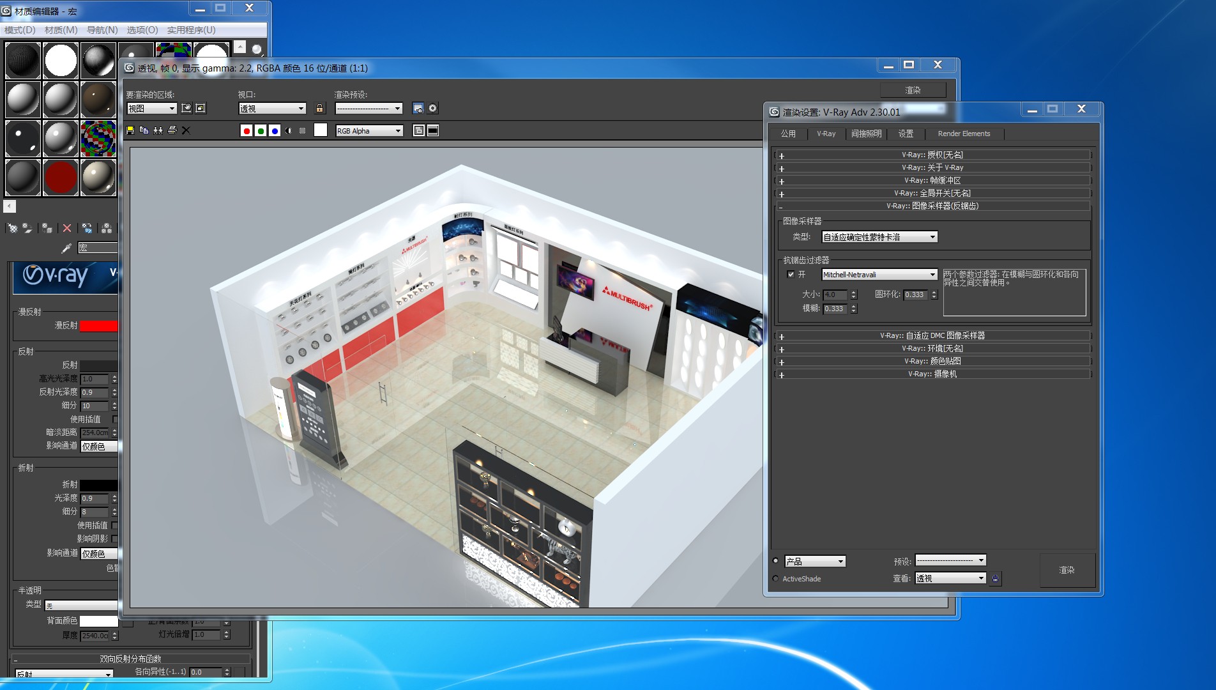Click the clear image X icon
This screenshot has width=1216, height=690.
pyautogui.click(x=186, y=130)
